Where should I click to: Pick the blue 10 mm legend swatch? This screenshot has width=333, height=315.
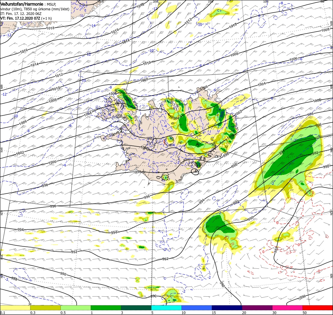pyautogui.click(x=197, y=308)
